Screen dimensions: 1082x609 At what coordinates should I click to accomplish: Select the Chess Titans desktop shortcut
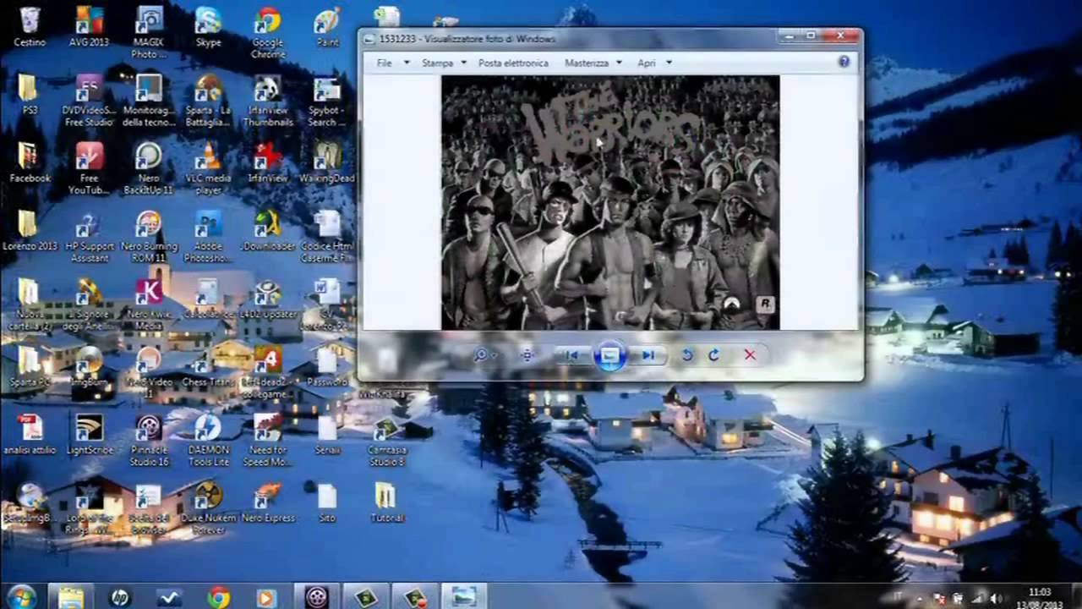(x=208, y=366)
